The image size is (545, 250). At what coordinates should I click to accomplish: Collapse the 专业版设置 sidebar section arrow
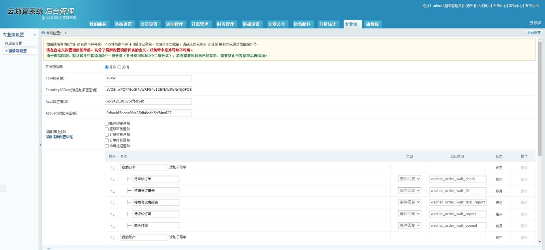pos(34,35)
